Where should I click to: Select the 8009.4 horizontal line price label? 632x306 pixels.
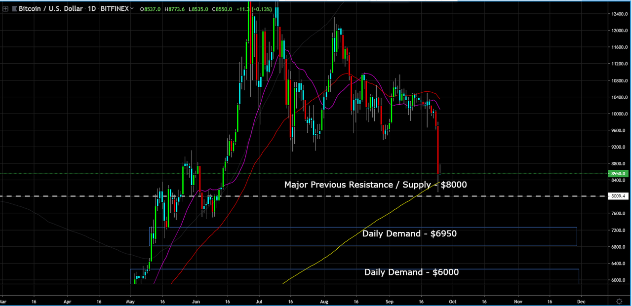click(x=619, y=196)
